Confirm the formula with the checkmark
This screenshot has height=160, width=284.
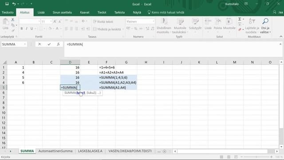click(49, 44)
